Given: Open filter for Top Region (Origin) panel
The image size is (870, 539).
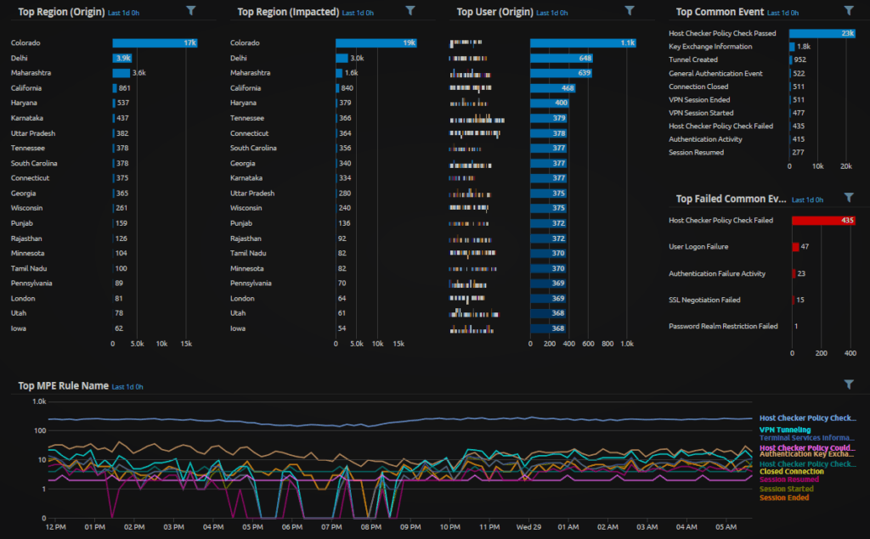Looking at the screenshot, I should coord(190,11).
